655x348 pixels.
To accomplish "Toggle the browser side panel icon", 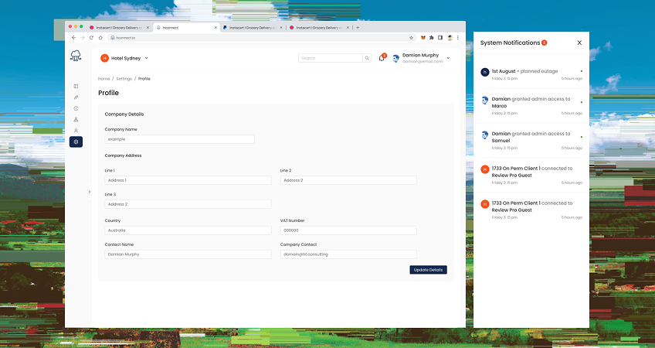I will pos(440,38).
